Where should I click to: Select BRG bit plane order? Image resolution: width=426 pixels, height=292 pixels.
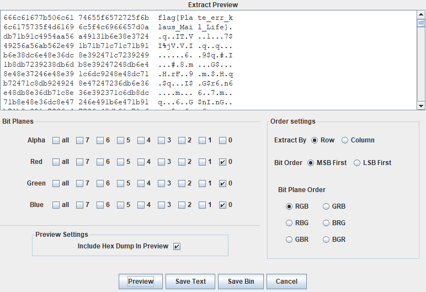pyautogui.click(x=326, y=223)
